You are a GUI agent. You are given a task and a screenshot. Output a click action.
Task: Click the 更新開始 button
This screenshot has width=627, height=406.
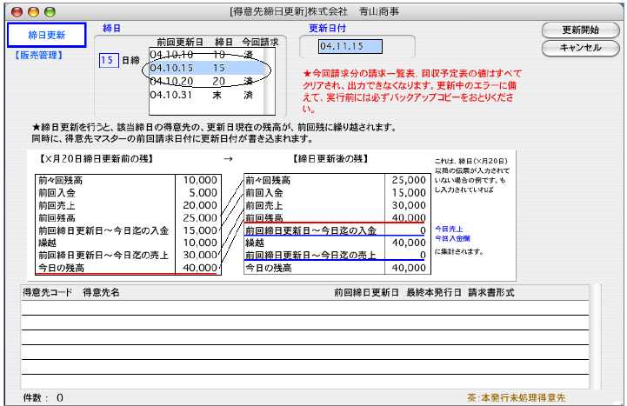pos(580,30)
